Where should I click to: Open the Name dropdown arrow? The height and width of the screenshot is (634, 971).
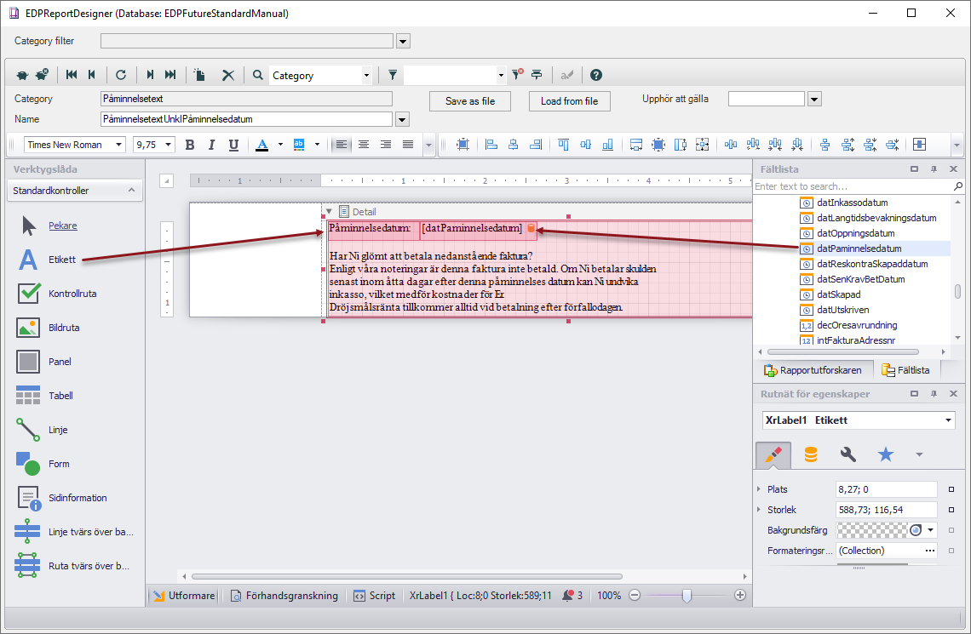(403, 119)
